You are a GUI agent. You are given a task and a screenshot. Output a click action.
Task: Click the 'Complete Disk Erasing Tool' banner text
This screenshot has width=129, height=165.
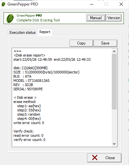click(x=38, y=20)
